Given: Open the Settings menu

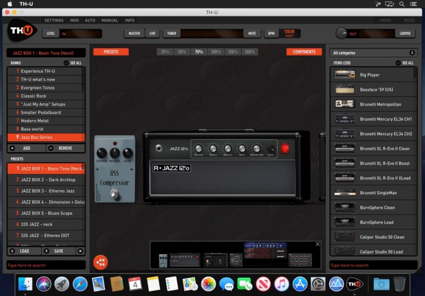Looking at the screenshot, I should 53,20.
